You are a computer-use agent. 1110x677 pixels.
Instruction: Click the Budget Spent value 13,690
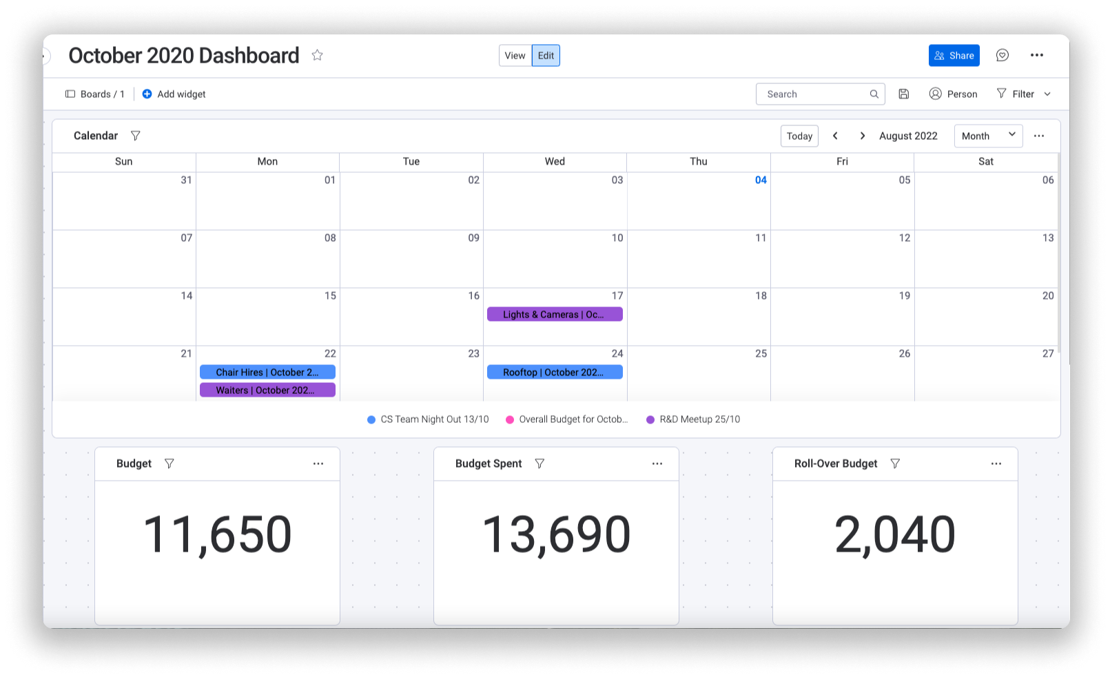click(556, 534)
